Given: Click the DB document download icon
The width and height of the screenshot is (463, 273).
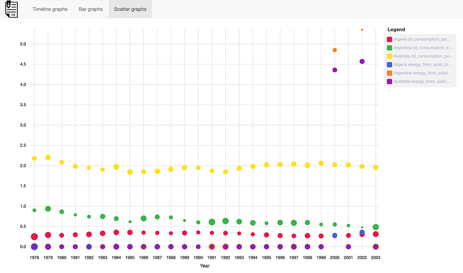Looking at the screenshot, I should (11, 9).
